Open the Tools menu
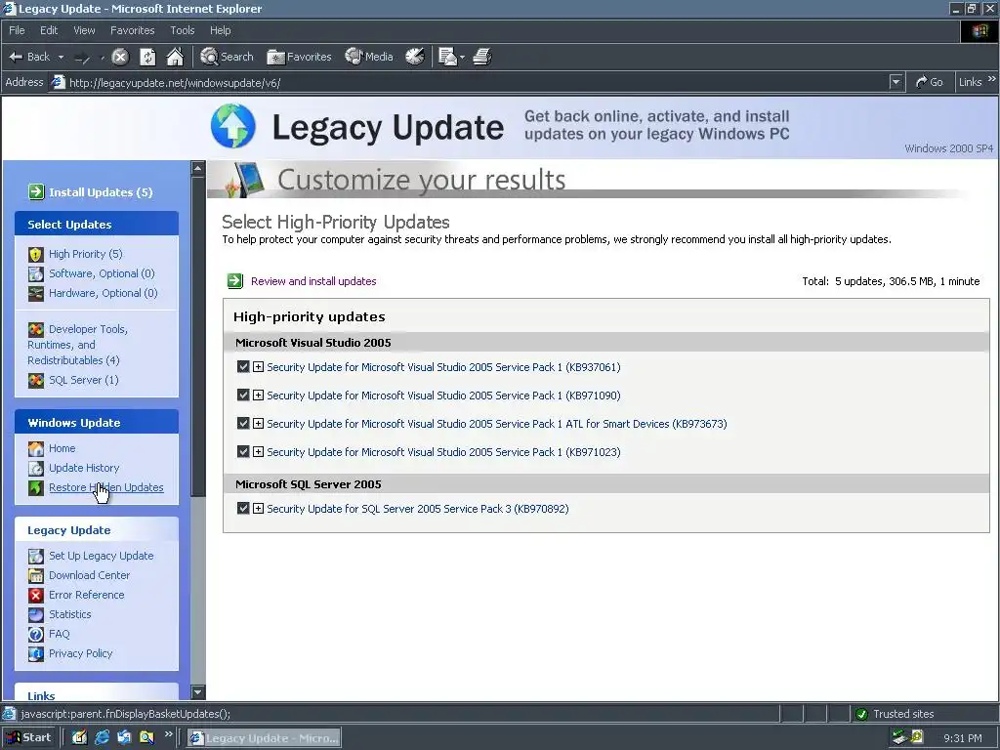The image size is (1000, 750). click(182, 30)
